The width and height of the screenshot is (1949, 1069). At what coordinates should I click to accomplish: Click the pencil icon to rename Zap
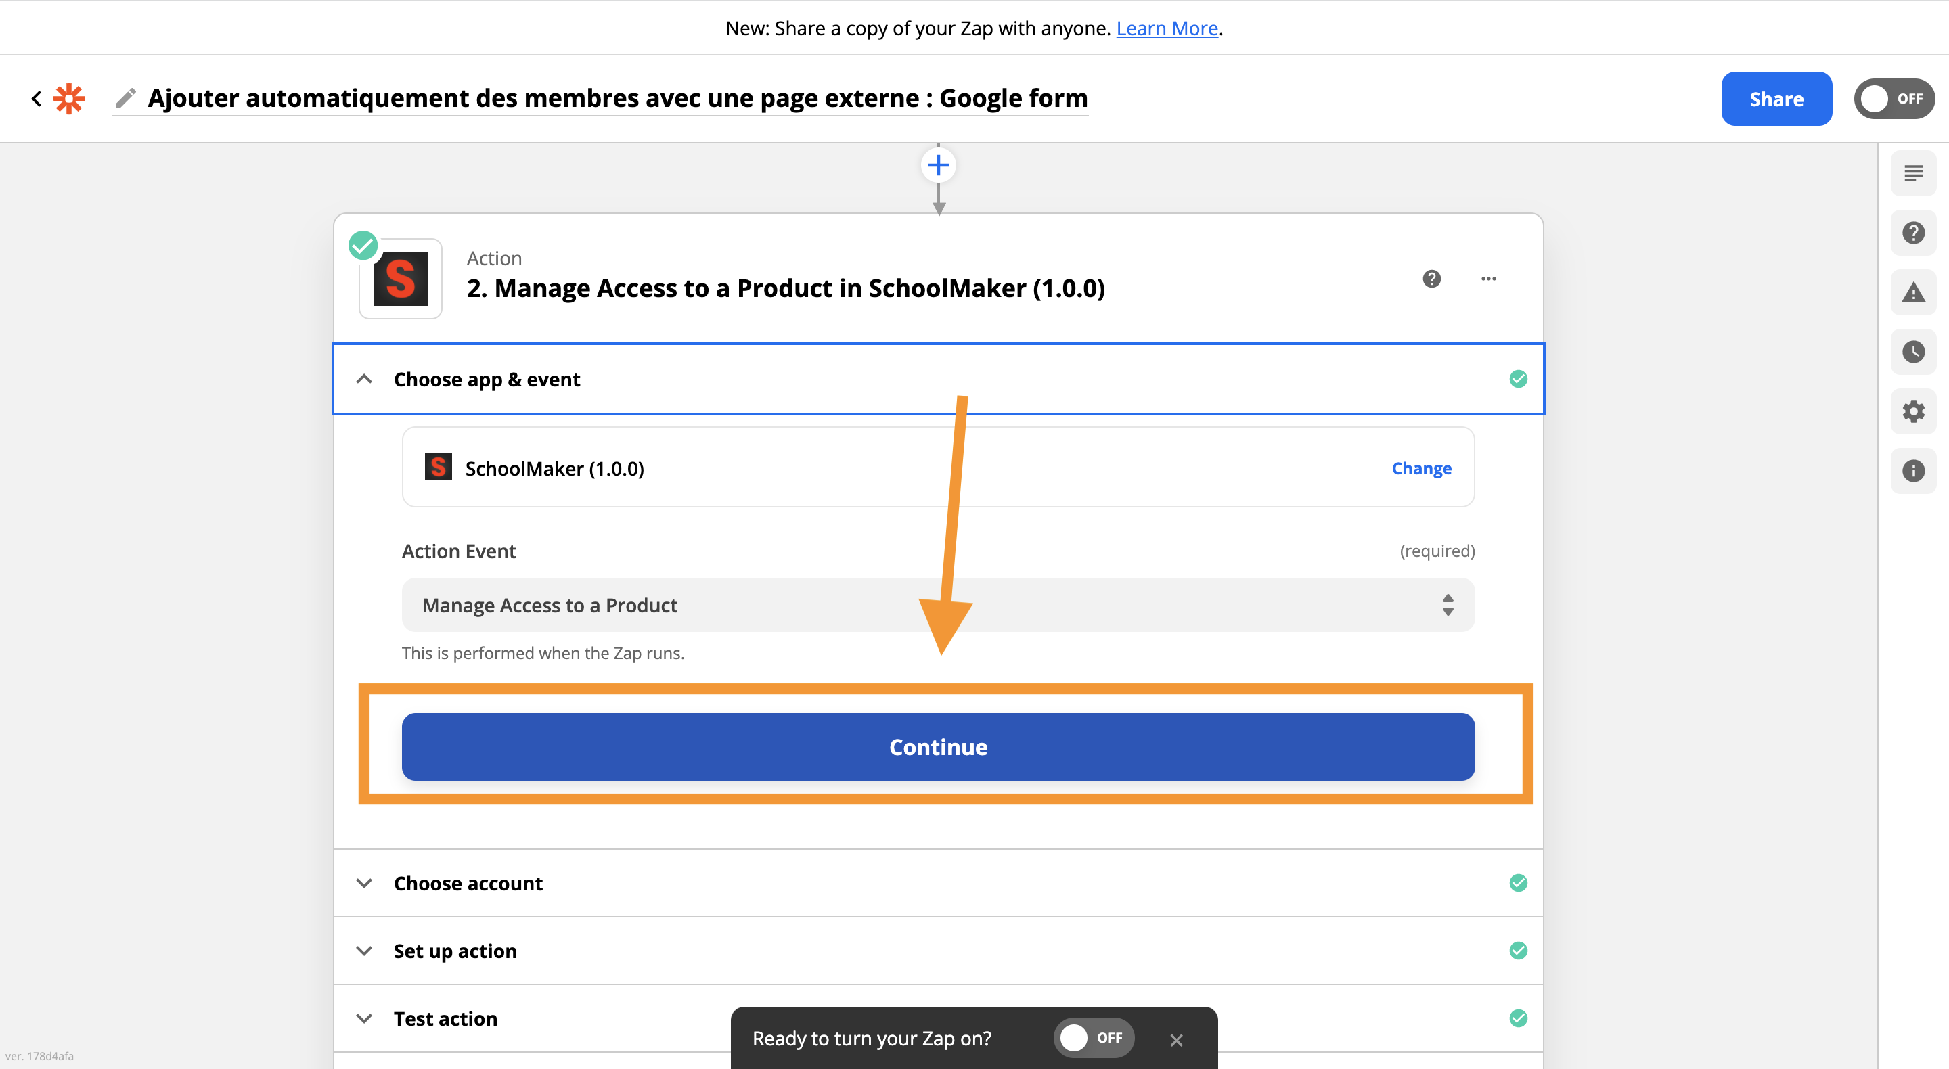126,98
